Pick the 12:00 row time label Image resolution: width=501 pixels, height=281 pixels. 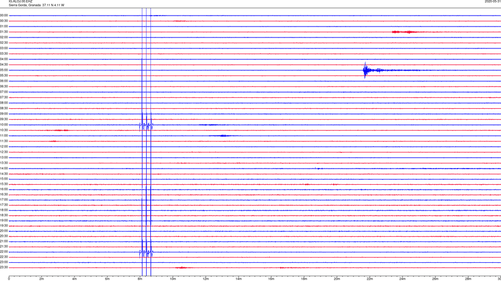pyautogui.click(x=4, y=147)
